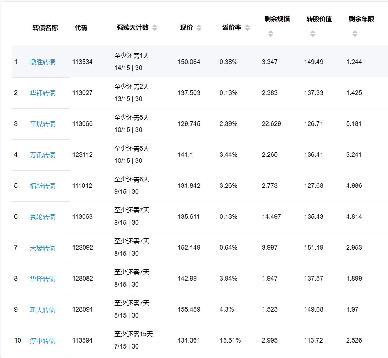Click the 赛轮转债 link

tap(43, 217)
